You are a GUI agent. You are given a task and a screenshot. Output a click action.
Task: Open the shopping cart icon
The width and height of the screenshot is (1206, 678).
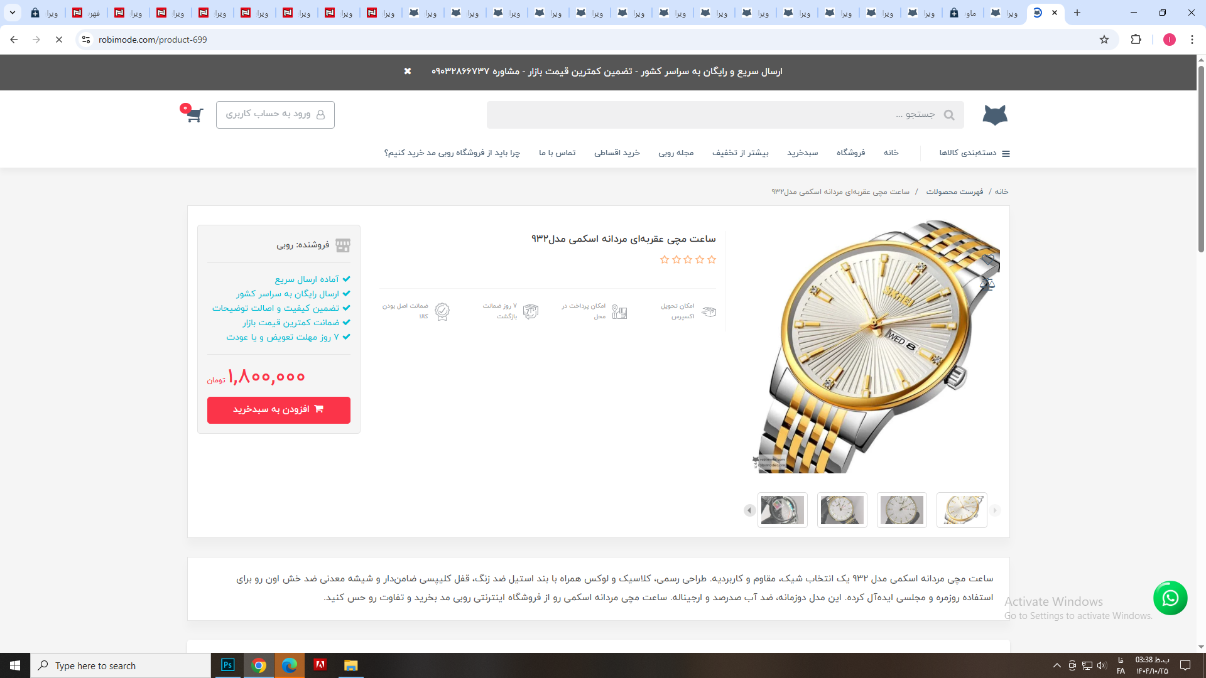pos(193,115)
